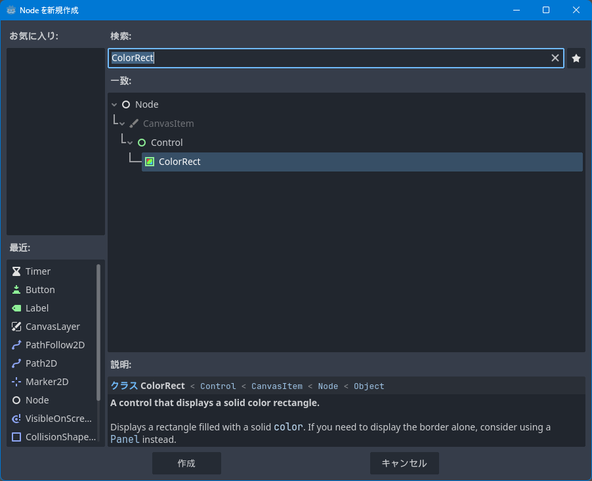The image size is (592, 481).
Task: Click the CollisionShape square icon
Action: click(x=16, y=437)
